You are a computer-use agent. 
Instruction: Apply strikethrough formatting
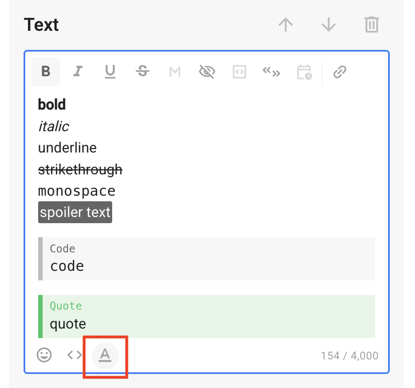[x=142, y=72]
